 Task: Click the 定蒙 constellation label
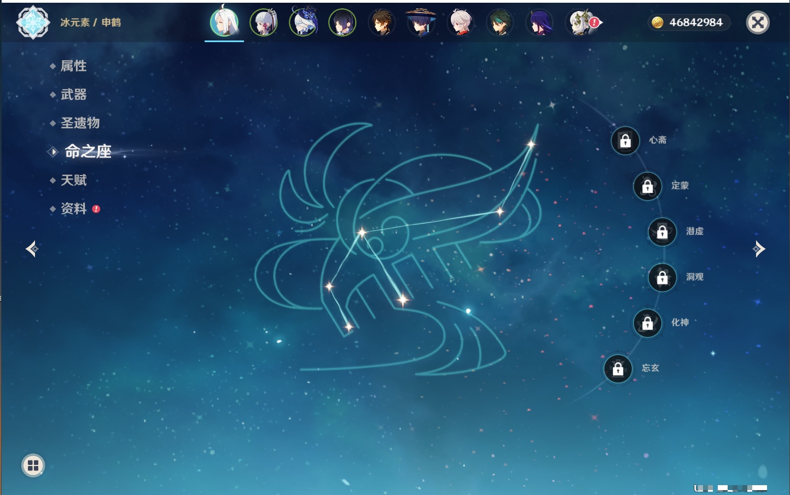click(680, 185)
